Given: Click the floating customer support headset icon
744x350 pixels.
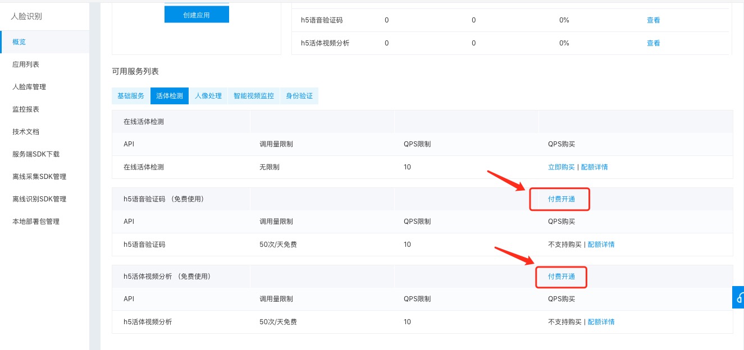Looking at the screenshot, I should click(x=739, y=297).
